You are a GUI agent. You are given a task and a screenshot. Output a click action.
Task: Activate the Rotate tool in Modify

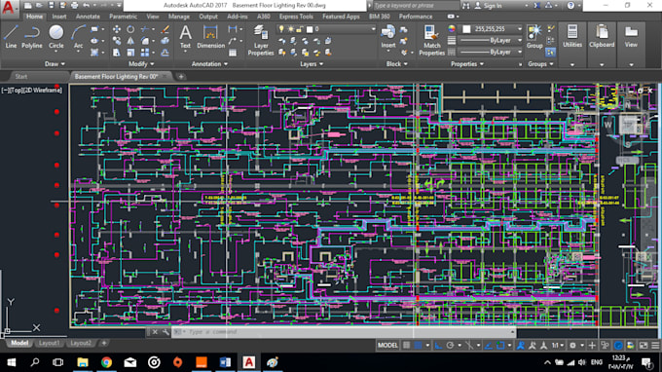(x=130, y=29)
